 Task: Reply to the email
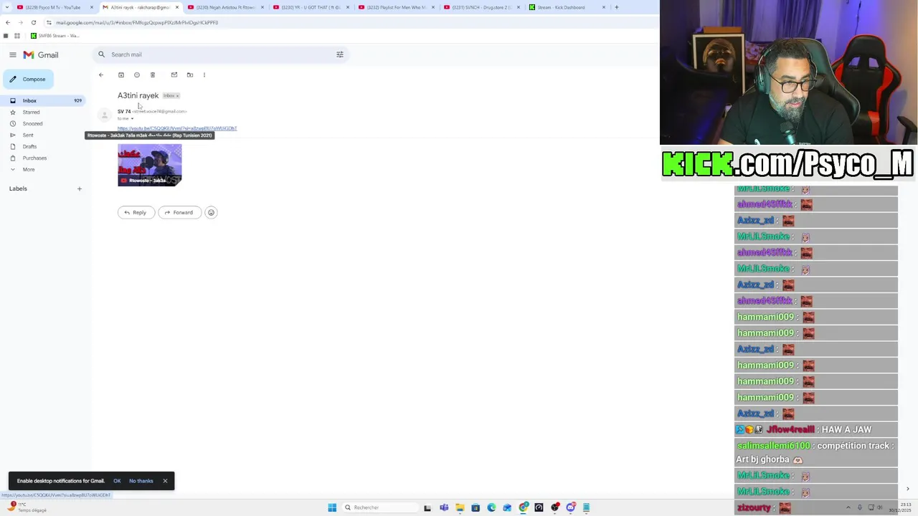pos(136,212)
